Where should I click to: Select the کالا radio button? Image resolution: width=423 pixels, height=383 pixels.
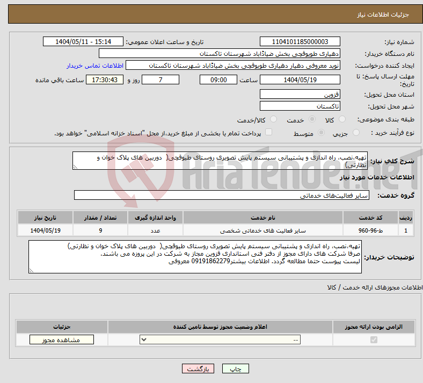[342, 119]
